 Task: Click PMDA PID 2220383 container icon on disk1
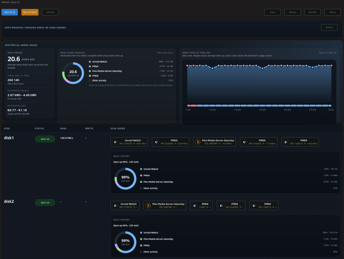[157, 142]
